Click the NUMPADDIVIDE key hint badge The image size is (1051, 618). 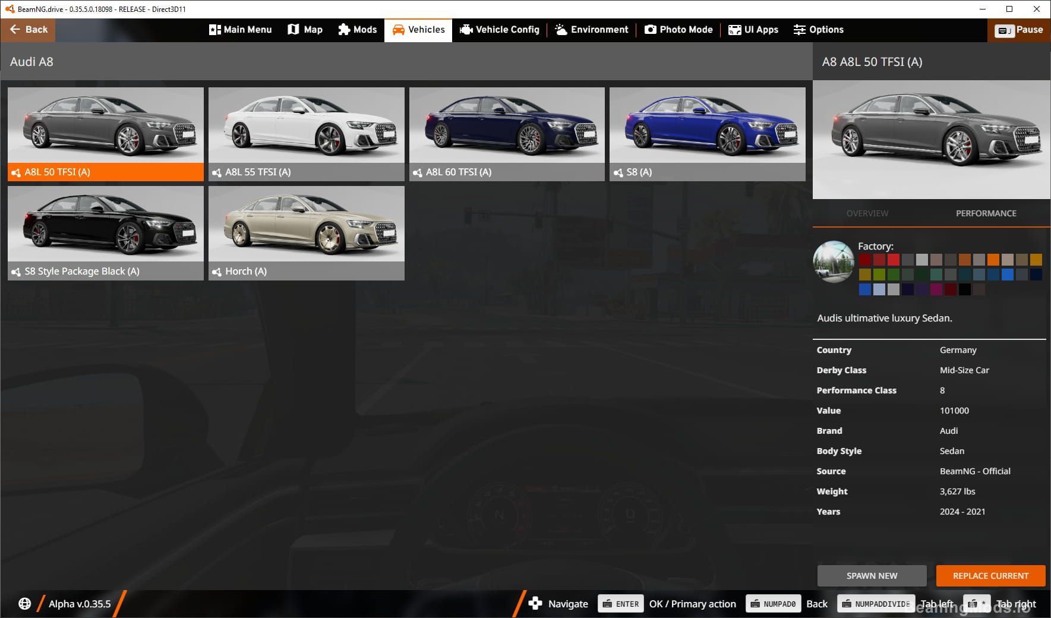(876, 604)
